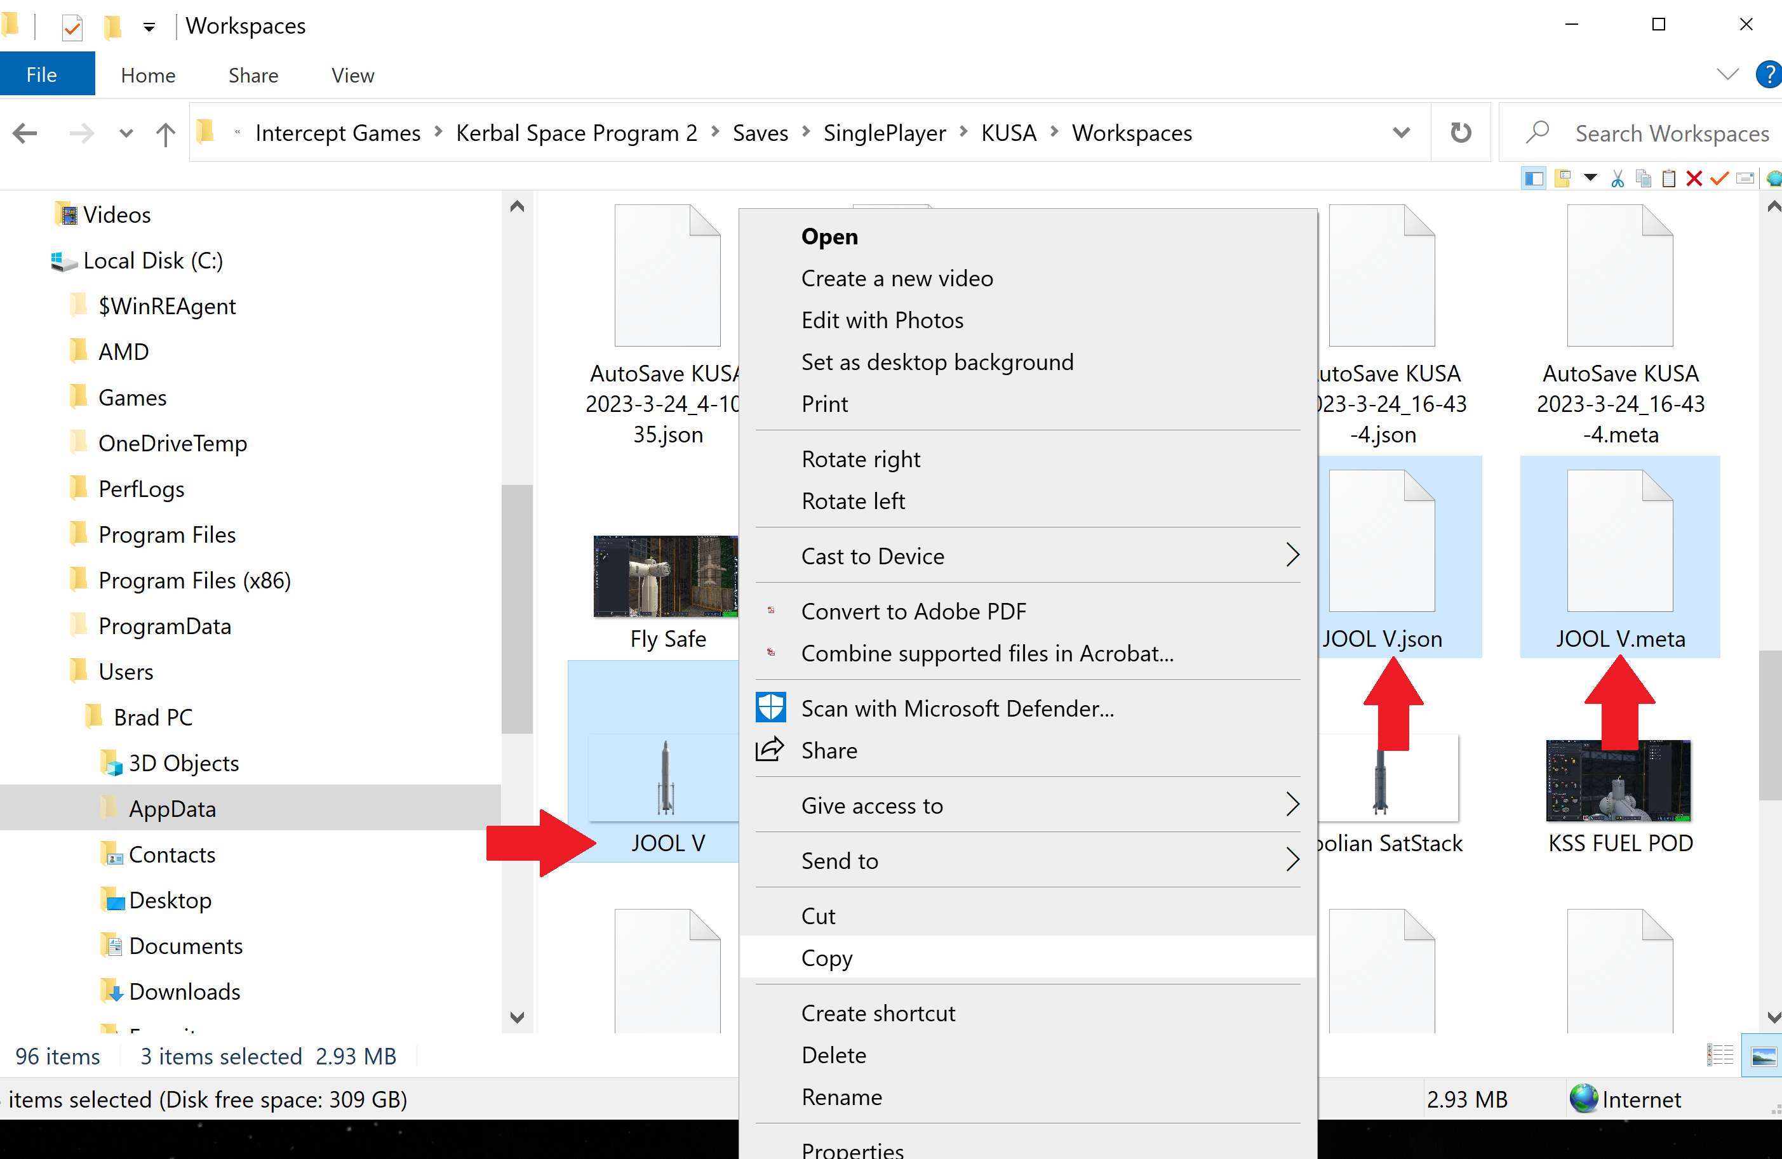The width and height of the screenshot is (1782, 1159).
Task: Switch to the Details view layout
Action: click(x=1720, y=1055)
